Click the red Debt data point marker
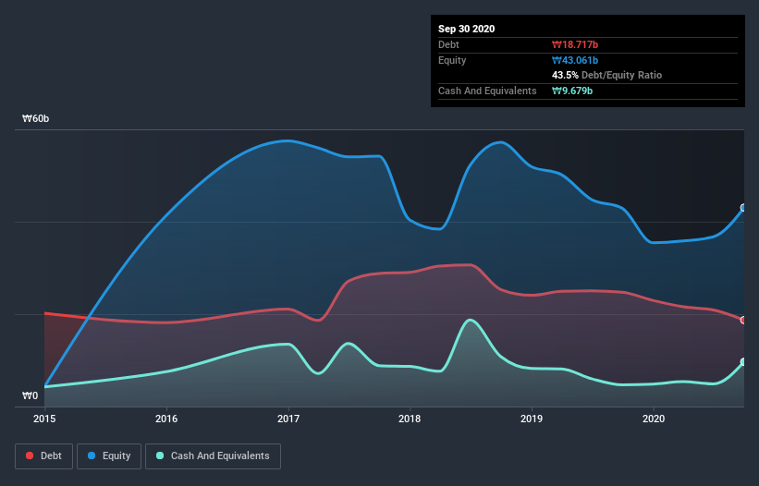The height and width of the screenshot is (486, 759). point(744,320)
